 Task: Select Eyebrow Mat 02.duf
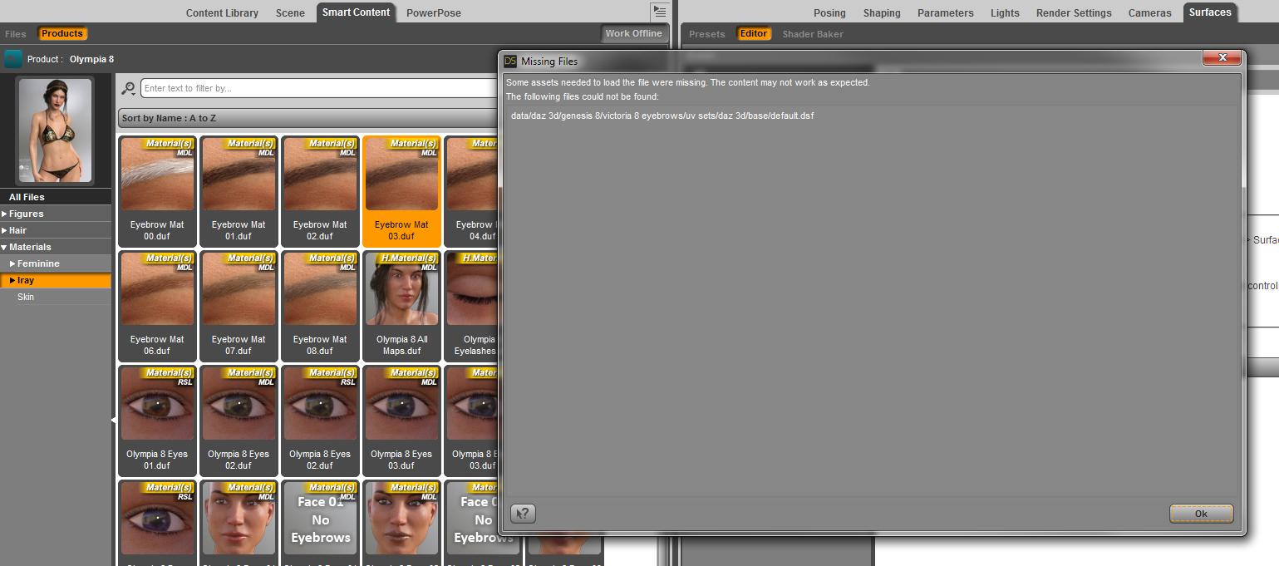[320, 191]
